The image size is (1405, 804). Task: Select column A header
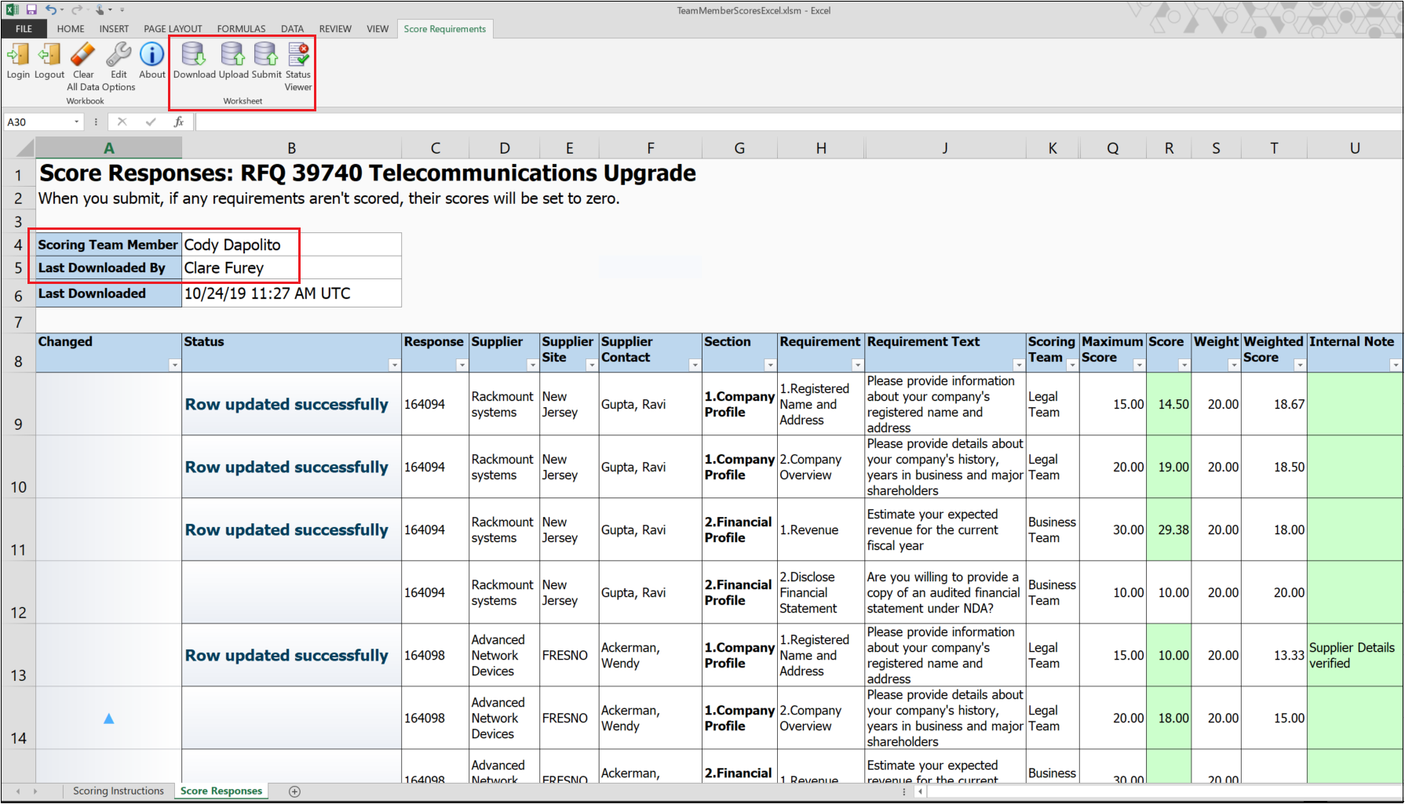tap(109, 148)
